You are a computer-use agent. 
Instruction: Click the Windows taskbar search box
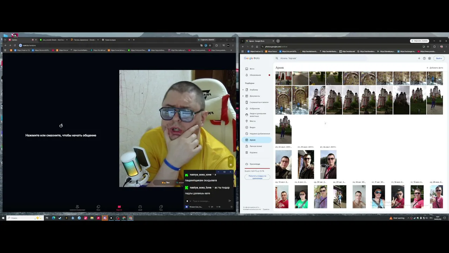[x=25, y=218]
